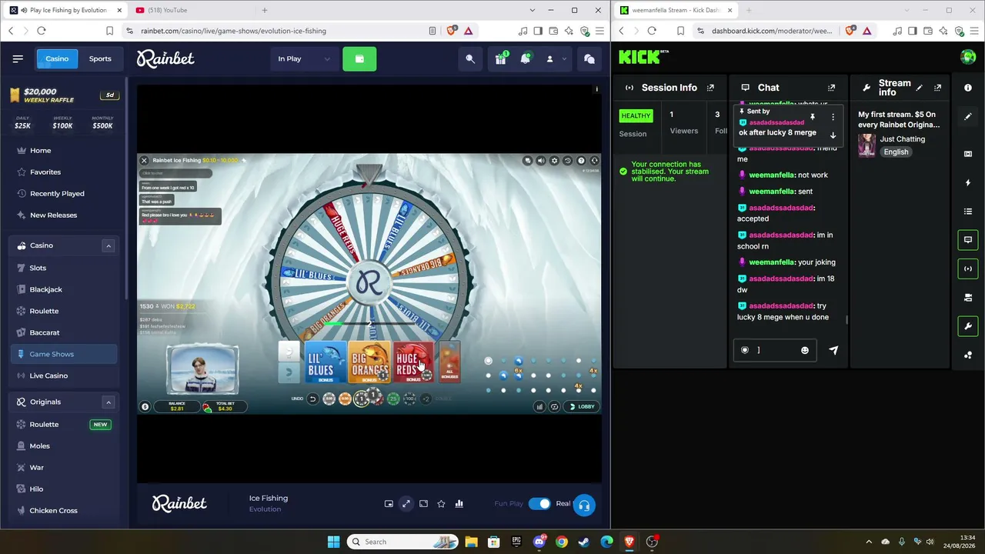Open the rewards gift icon in the Rainbet header
Viewport: 985px width, 554px height.
coord(500,58)
